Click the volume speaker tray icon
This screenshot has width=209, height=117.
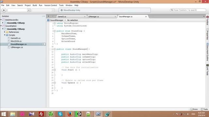[x=188, y=114]
